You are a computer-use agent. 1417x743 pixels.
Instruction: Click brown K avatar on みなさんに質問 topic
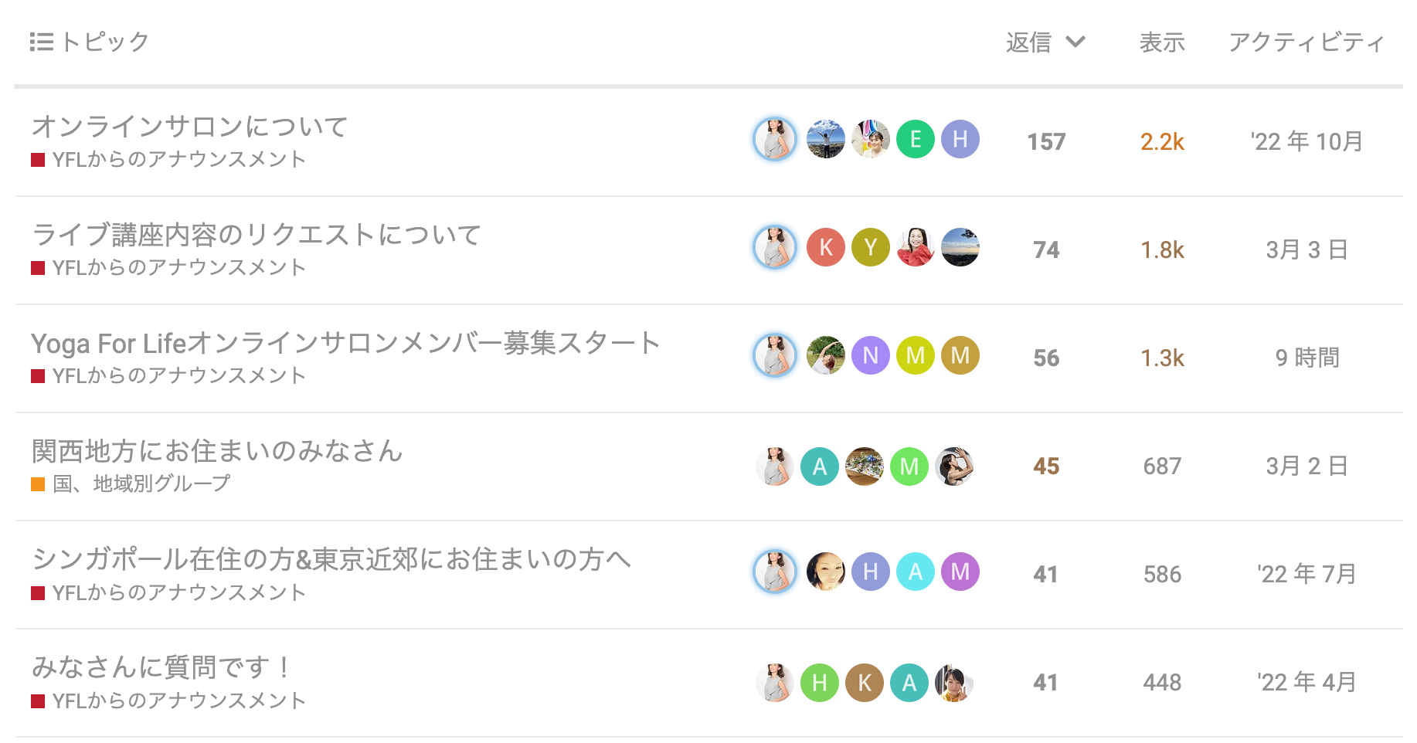tap(864, 683)
